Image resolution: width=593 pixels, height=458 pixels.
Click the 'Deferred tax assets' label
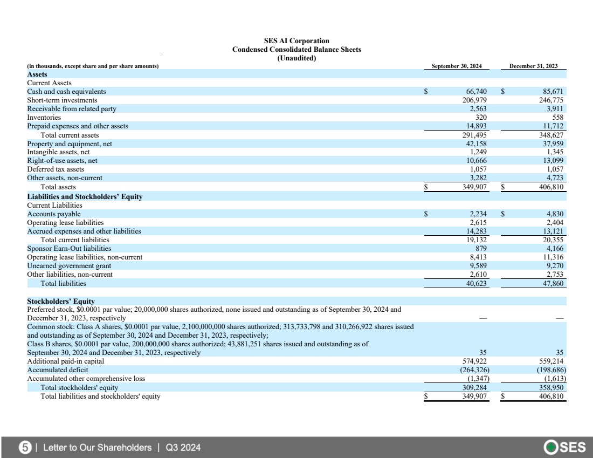55,169
